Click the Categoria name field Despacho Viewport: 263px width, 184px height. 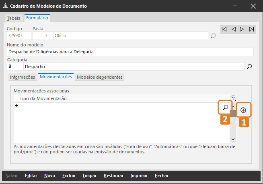(x=134, y=67)
